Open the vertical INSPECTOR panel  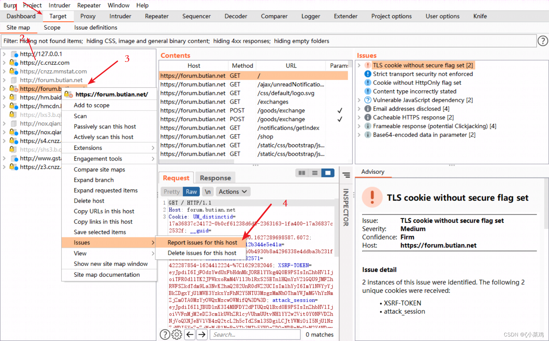(346, 208)
